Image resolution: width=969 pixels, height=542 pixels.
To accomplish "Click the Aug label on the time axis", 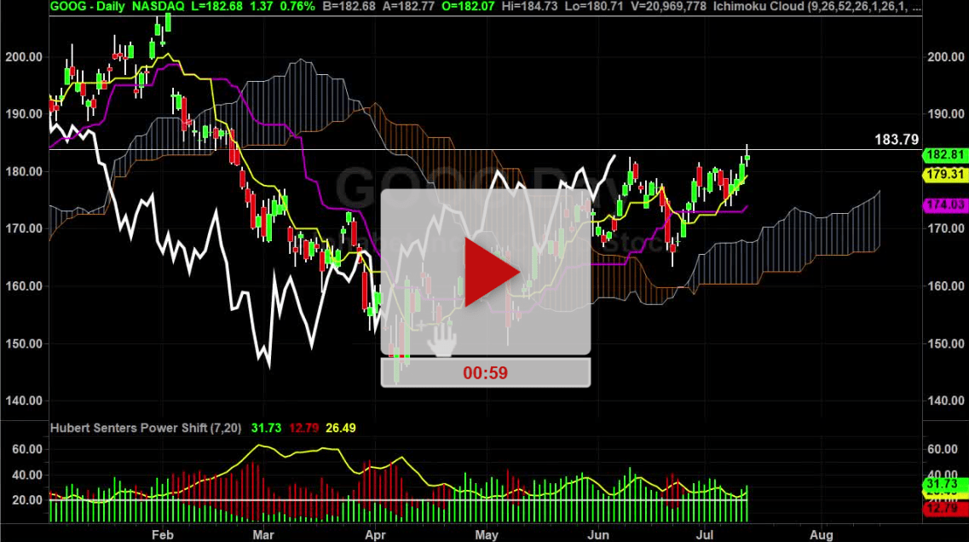I will pos(822,534).
